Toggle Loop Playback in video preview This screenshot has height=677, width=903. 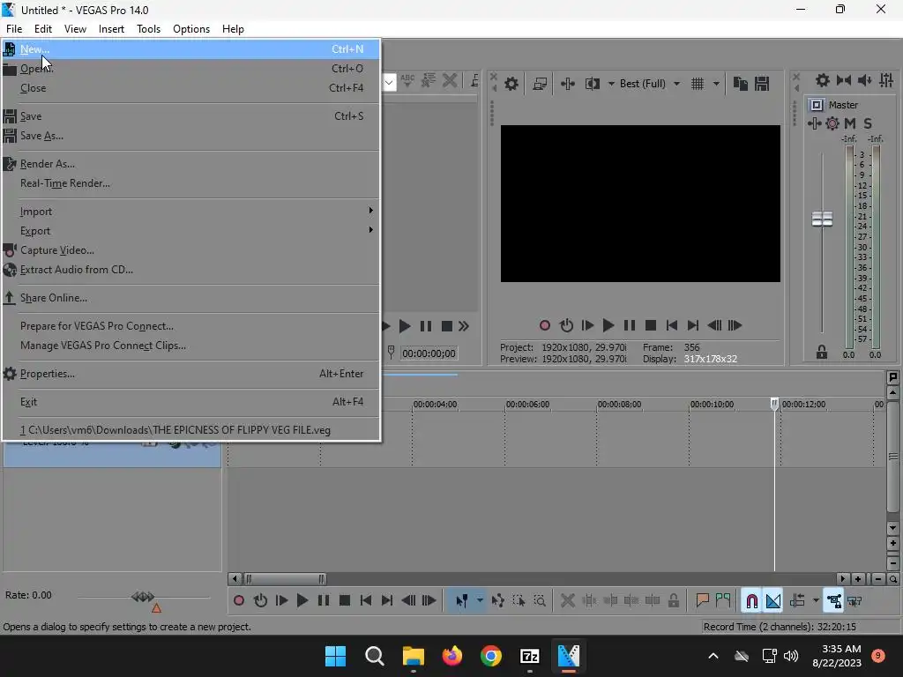click(x=566, y=326)
